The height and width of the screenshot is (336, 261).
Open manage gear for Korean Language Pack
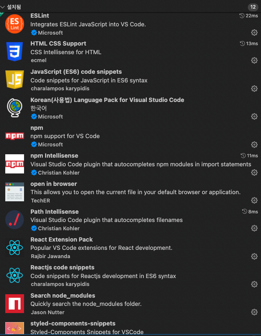pyautogui.click(x=254, y=116)
